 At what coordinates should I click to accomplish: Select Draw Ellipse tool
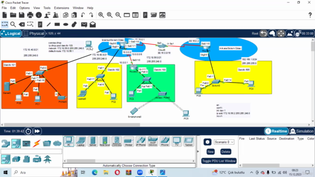tap(65, 25)
